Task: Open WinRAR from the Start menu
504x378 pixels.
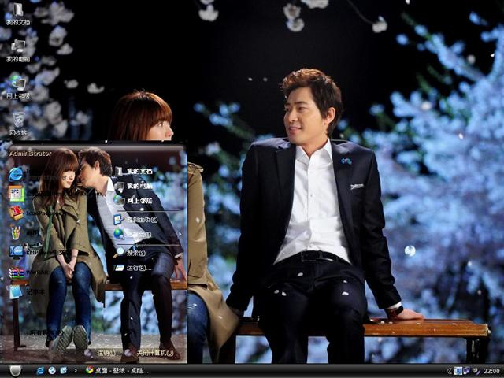Action: (x=29, y=272)
